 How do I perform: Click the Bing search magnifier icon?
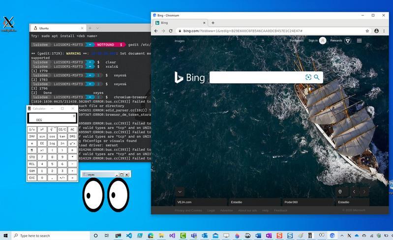317,77
